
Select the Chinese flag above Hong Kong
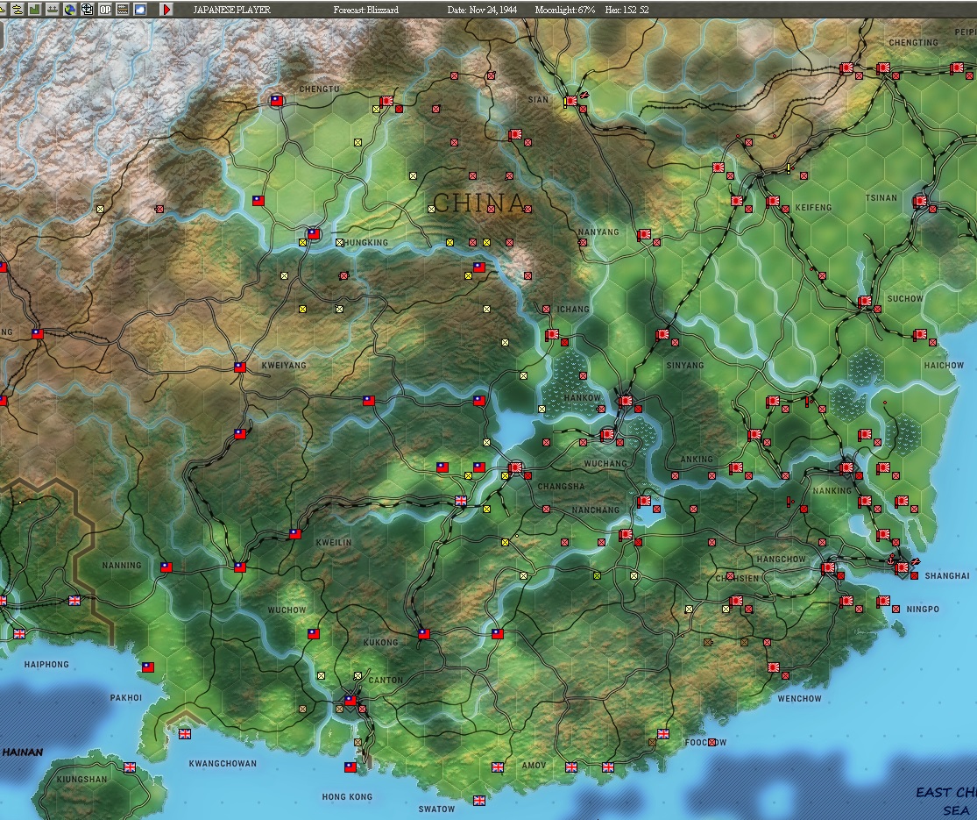pyautogui.click(x=350, y=767)
